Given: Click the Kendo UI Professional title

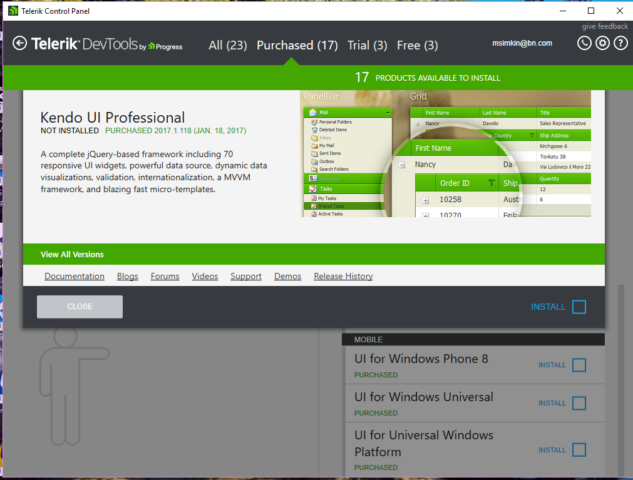Looking at the screenshot, I should (113, 118).
